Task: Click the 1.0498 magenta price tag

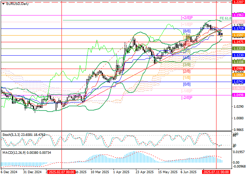Action: [x=239, y=95]
